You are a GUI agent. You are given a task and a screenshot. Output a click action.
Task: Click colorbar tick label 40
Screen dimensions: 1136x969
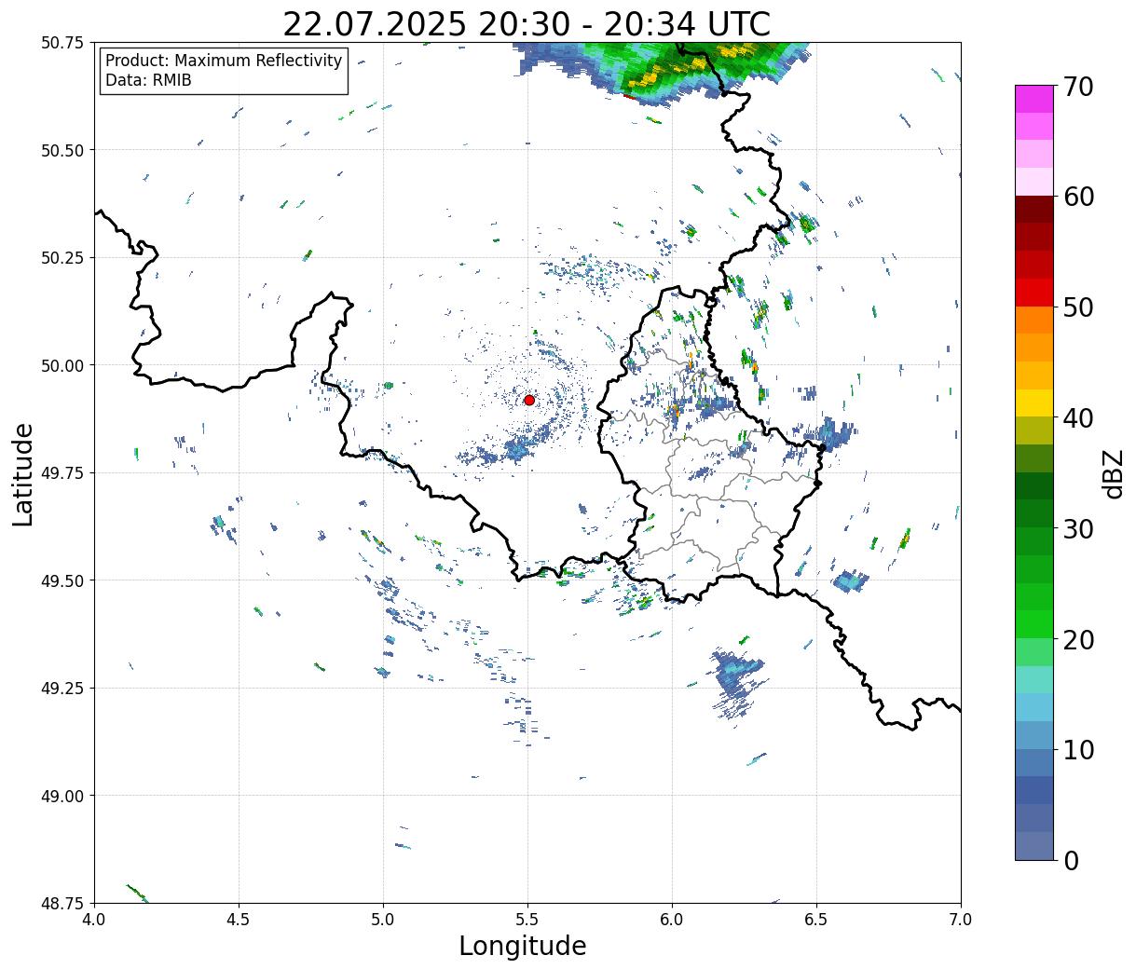click(x=1078, y=417)
